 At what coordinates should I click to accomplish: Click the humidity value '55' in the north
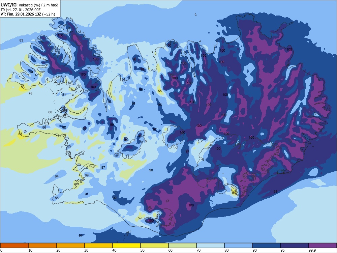tap(160, 91)
